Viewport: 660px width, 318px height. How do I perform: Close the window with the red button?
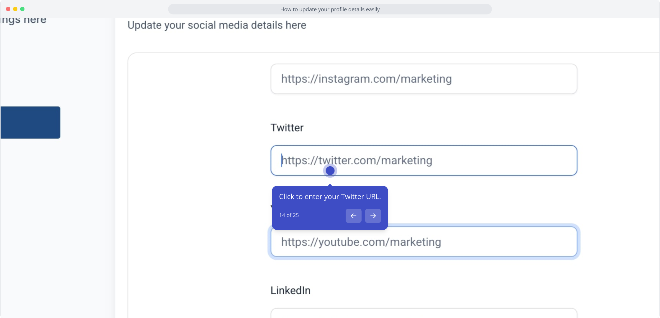tap(8, 9)
